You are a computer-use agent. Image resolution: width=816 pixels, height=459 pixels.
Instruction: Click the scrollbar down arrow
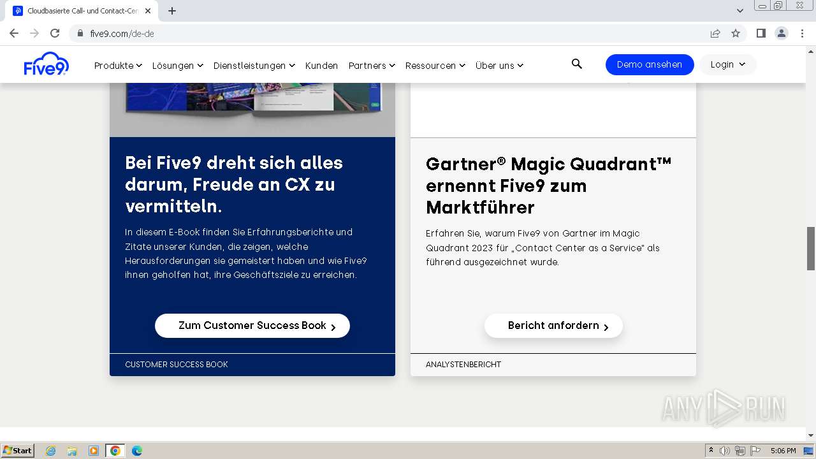811,435
